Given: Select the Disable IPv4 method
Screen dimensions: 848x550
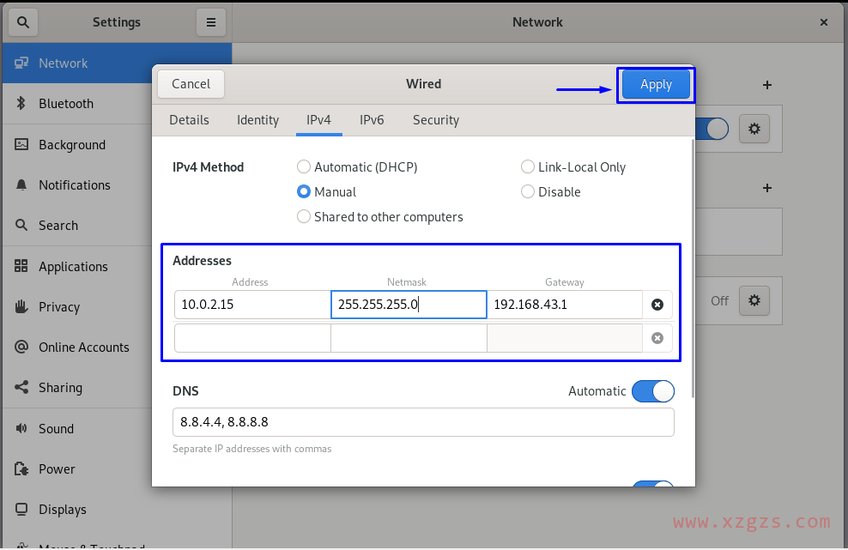Looking at the screenshot, I should 527,191.
